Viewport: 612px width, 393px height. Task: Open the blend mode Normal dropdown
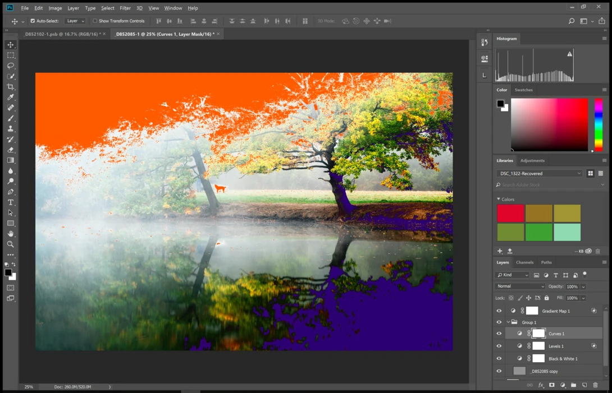point(520,286)
